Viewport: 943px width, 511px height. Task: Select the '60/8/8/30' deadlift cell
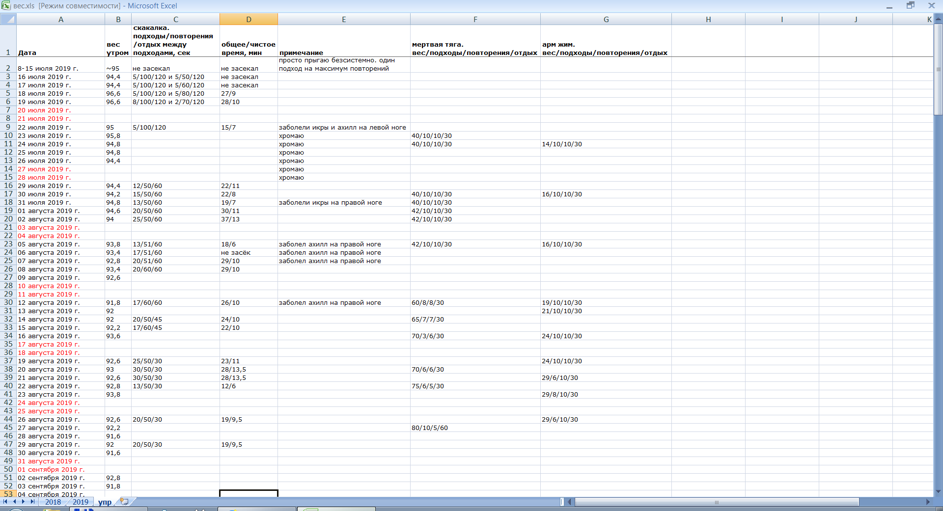point(475,302)
